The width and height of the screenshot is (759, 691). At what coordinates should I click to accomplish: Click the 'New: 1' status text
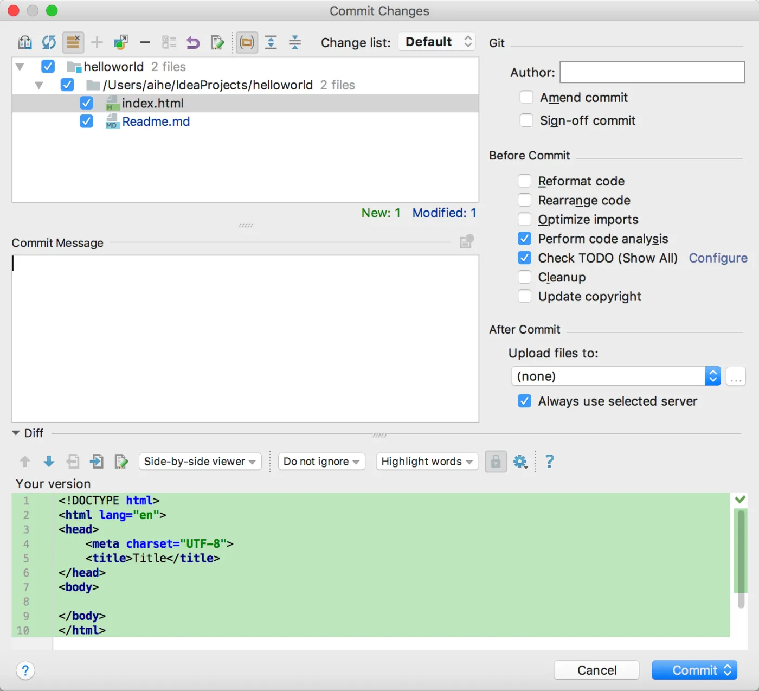(381, 213)
